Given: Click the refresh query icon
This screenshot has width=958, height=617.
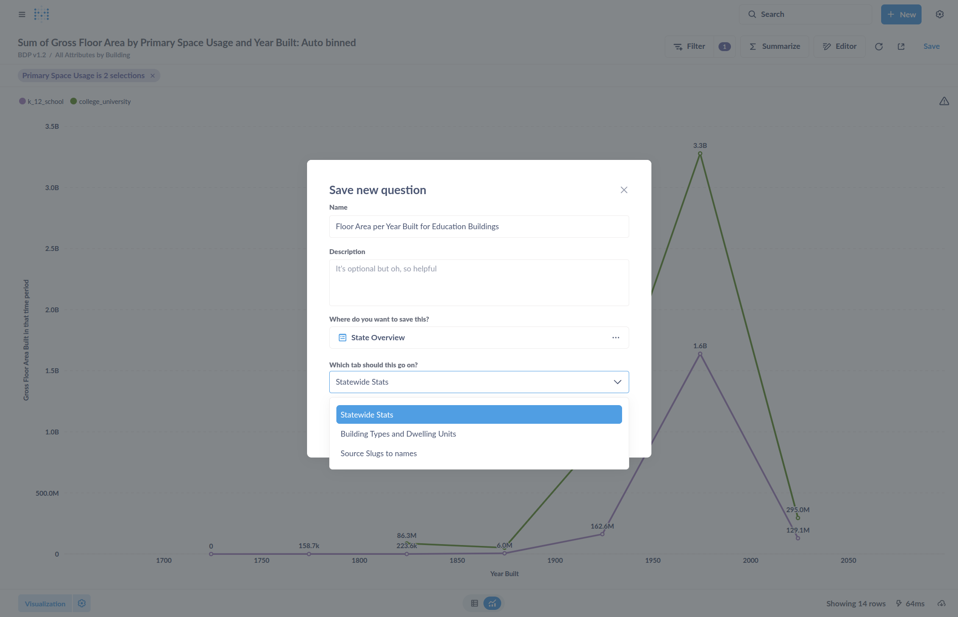Looking at the screenshot, I should pos(878,47).
